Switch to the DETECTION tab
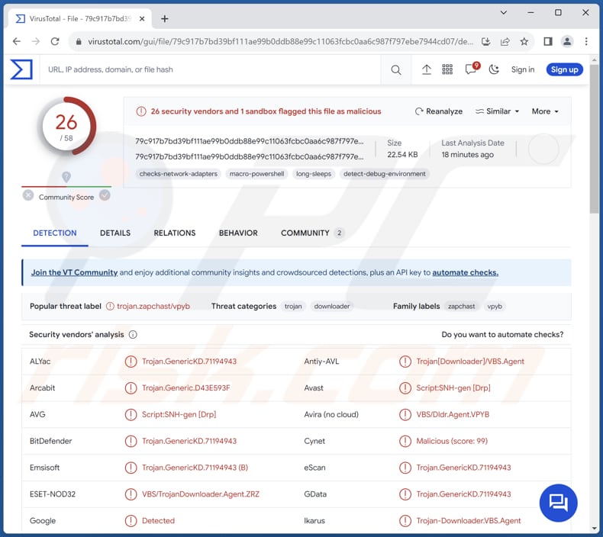The height and width of the screenshot is (537, 603). (x=55, y=233)
